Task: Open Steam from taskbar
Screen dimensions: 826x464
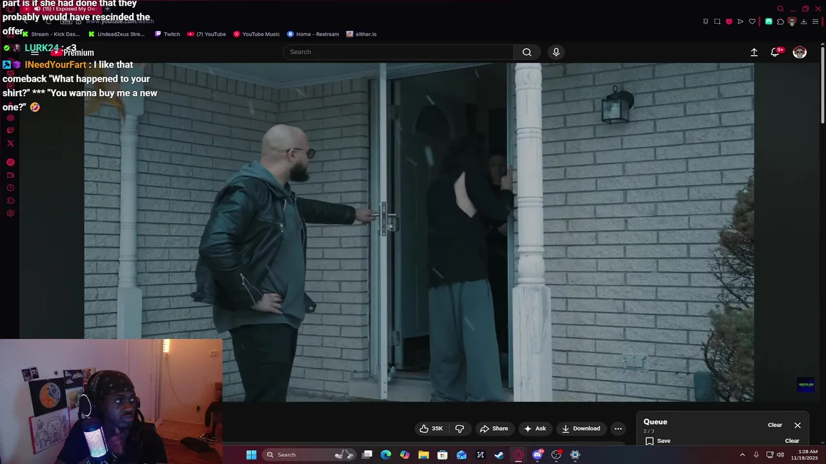Action: 499,455
